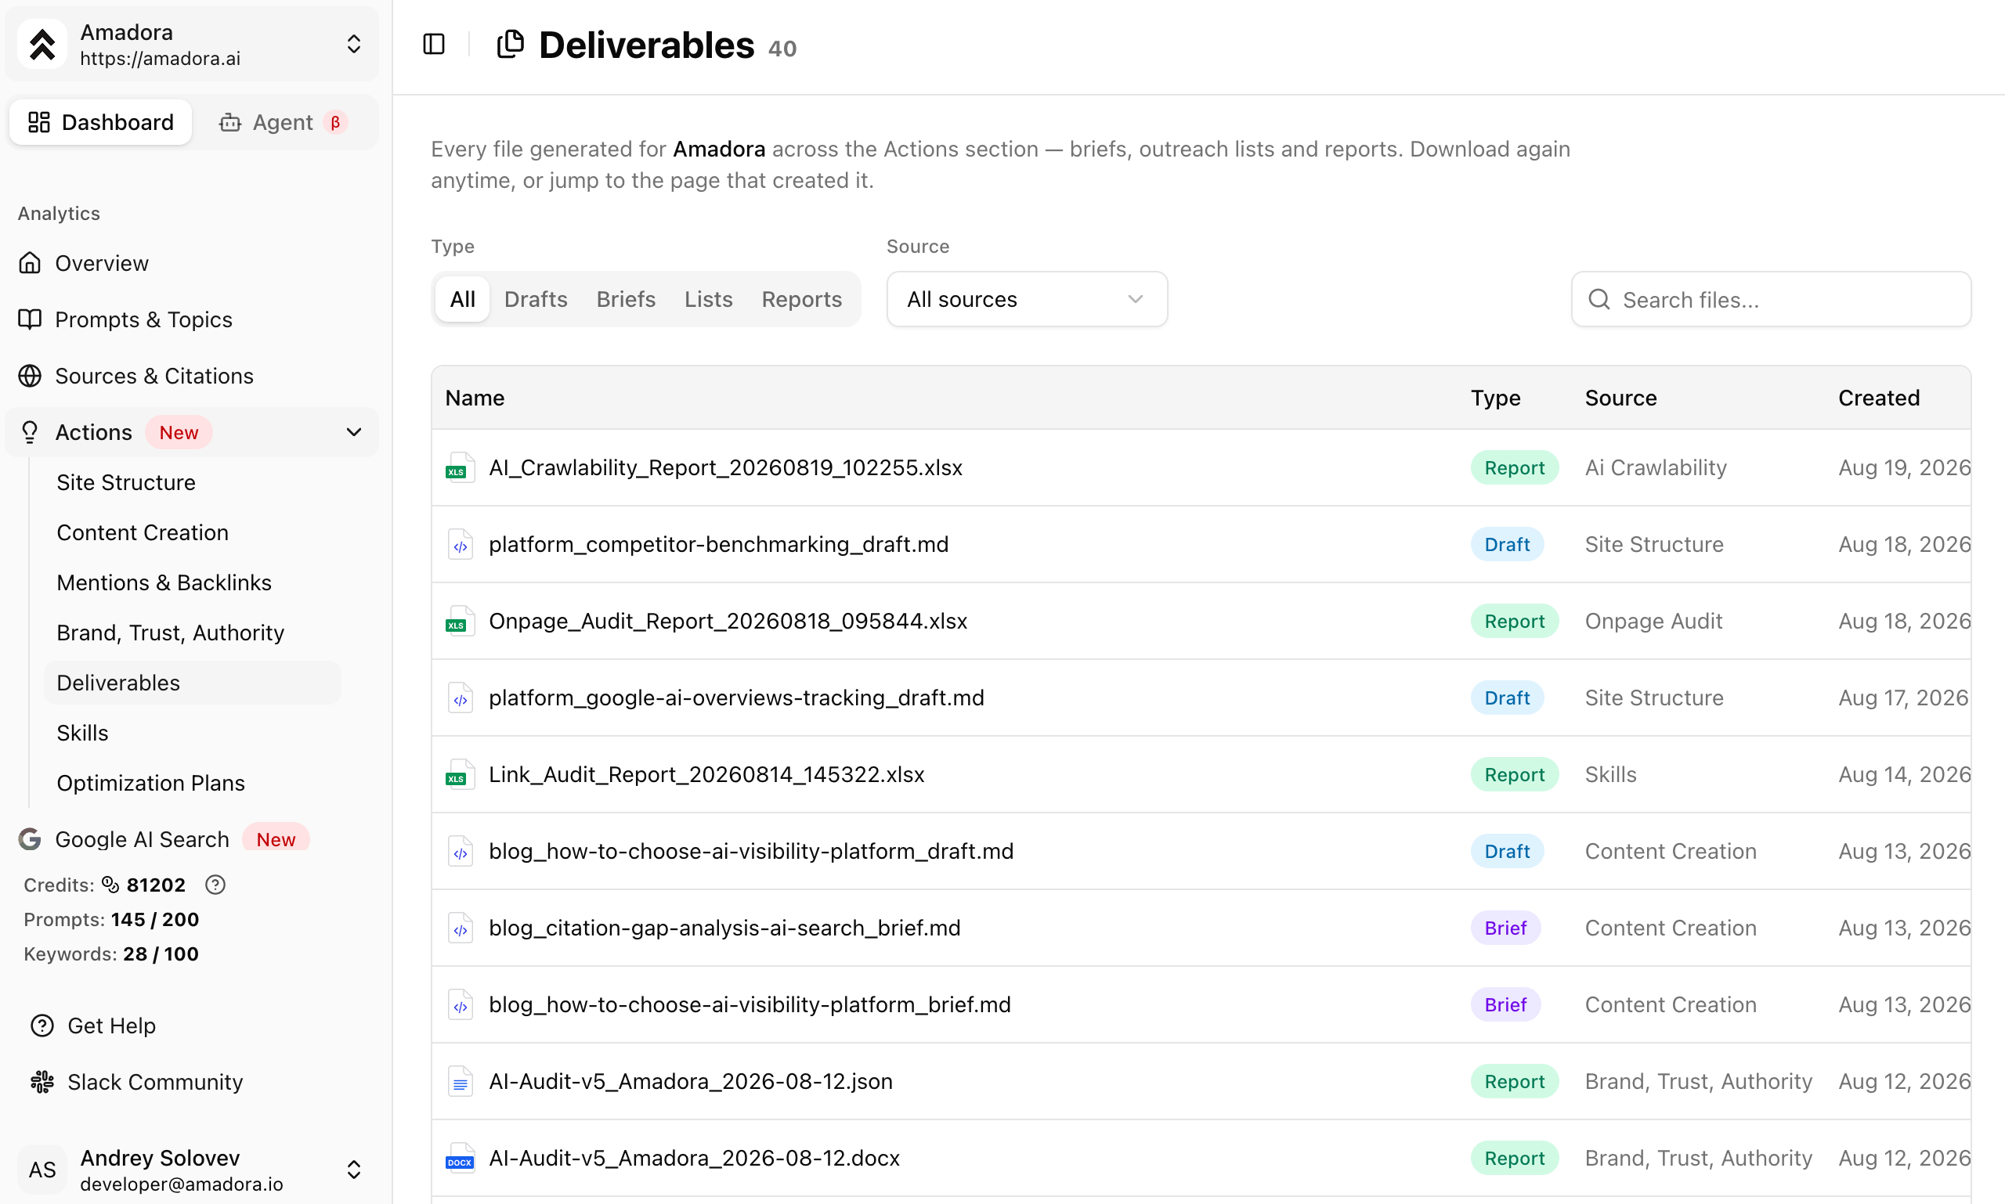Click the Google G logo icon
Viewport: 2005px width, 1204px height.
(x=30, y=839)
